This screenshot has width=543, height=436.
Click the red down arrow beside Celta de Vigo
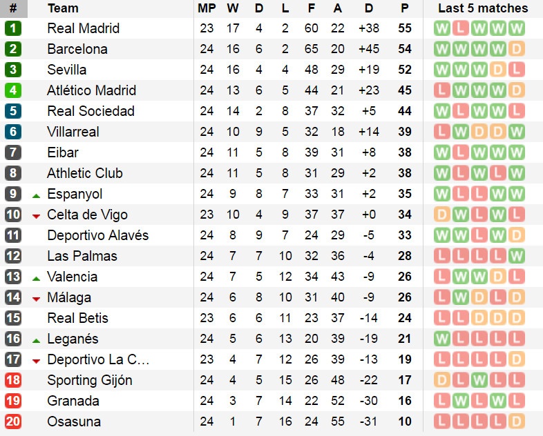click(x=36, y=216)
